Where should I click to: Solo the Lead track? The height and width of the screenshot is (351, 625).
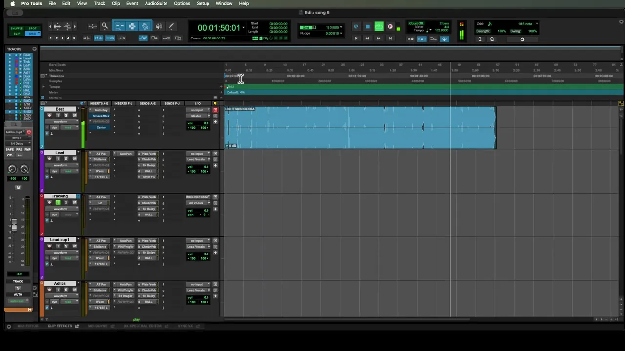66,159
